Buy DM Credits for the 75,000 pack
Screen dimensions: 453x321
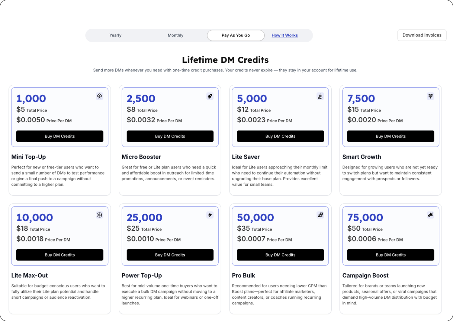[391, 255]
